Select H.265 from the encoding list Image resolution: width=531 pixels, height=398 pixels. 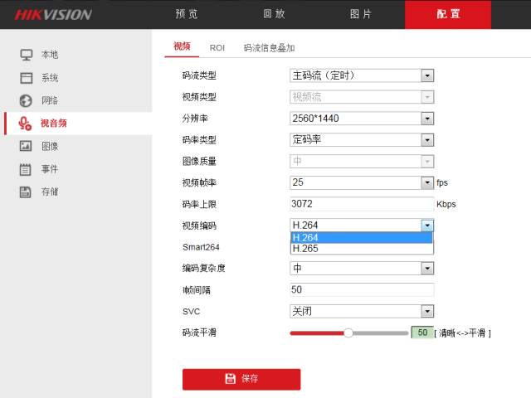point(361,249)
